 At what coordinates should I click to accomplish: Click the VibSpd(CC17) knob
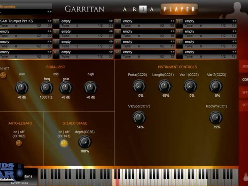click(x=139, y=118)
